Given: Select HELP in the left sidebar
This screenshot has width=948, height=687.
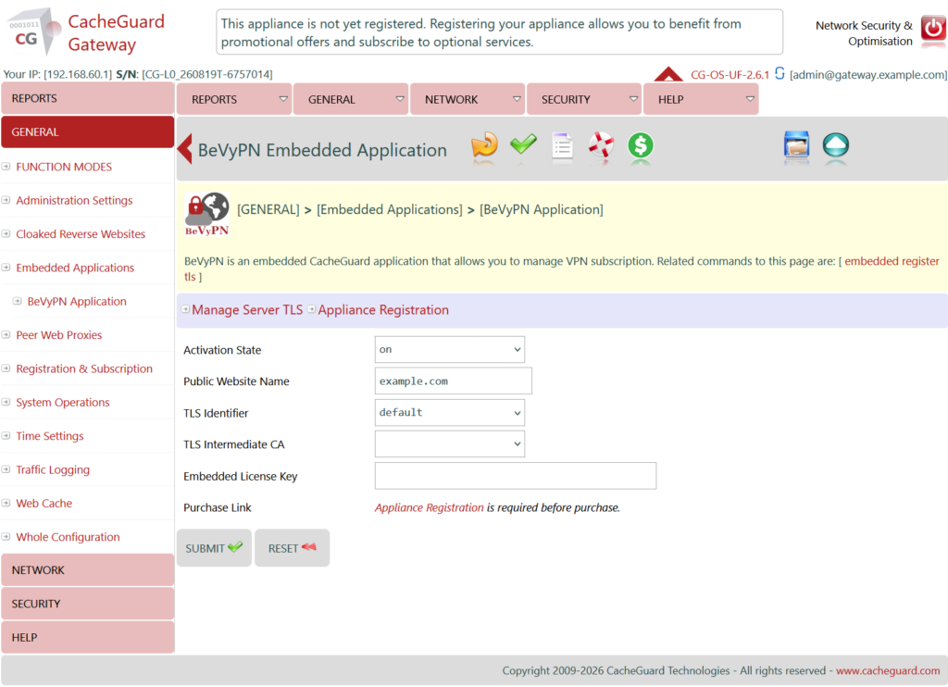Looking at the screenshot, I should [x=88, y=637].
